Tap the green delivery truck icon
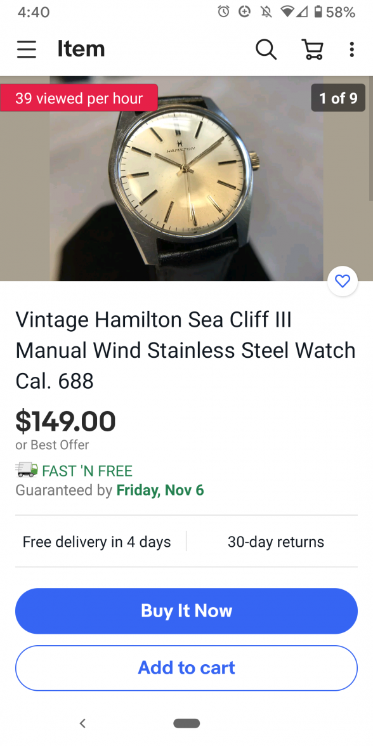The width and height of the screenshot is (373, 746). point(27,469)
